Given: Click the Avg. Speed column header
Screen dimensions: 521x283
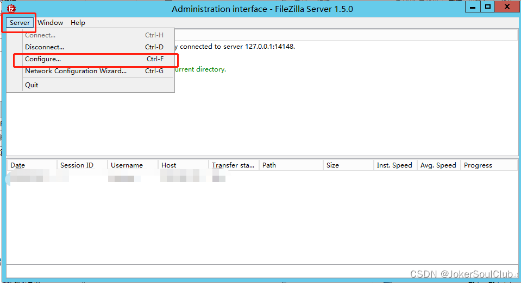Looking at the screenshot, I should [439, 165].
